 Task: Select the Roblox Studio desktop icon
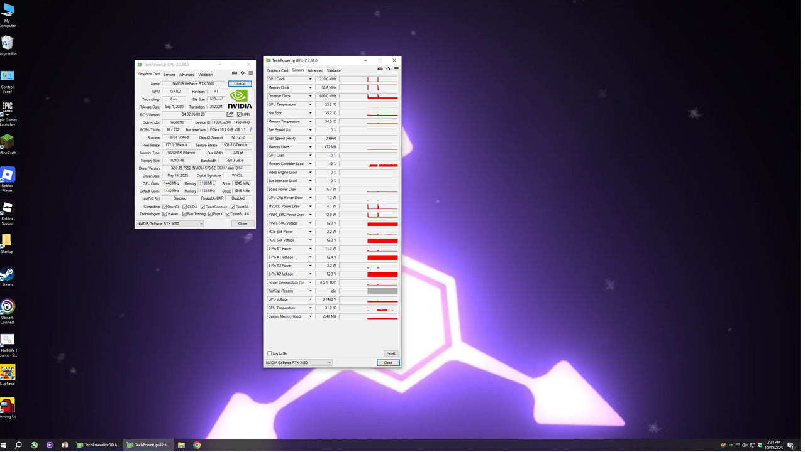8,213
